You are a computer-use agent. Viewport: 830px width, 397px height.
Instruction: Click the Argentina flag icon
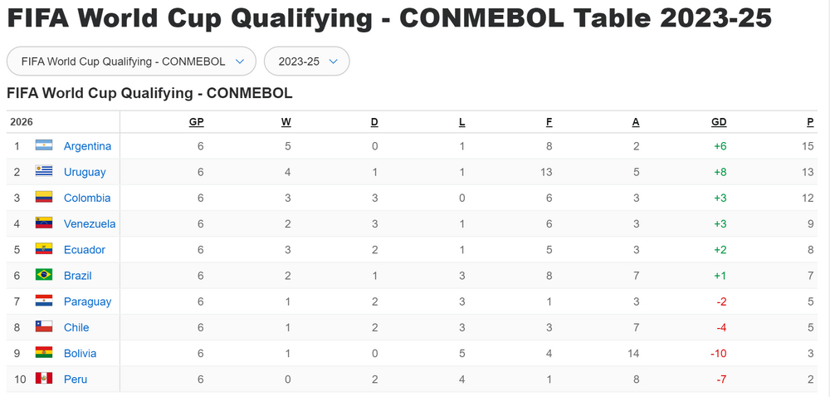[44, 146]
